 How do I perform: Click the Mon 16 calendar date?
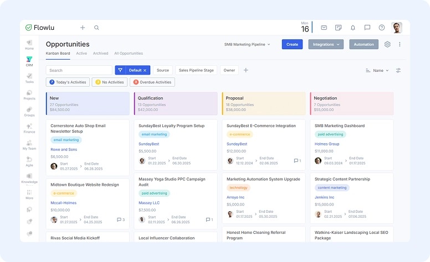coord(305,27)
